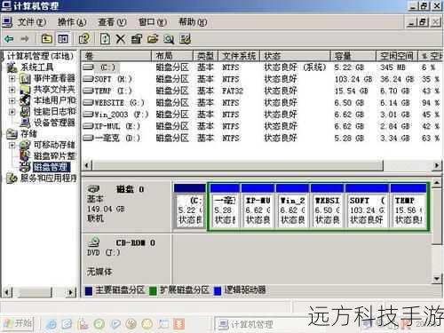444x333 pixels.
Task: Select 存储 in the tree
Action: pos(28,134)
